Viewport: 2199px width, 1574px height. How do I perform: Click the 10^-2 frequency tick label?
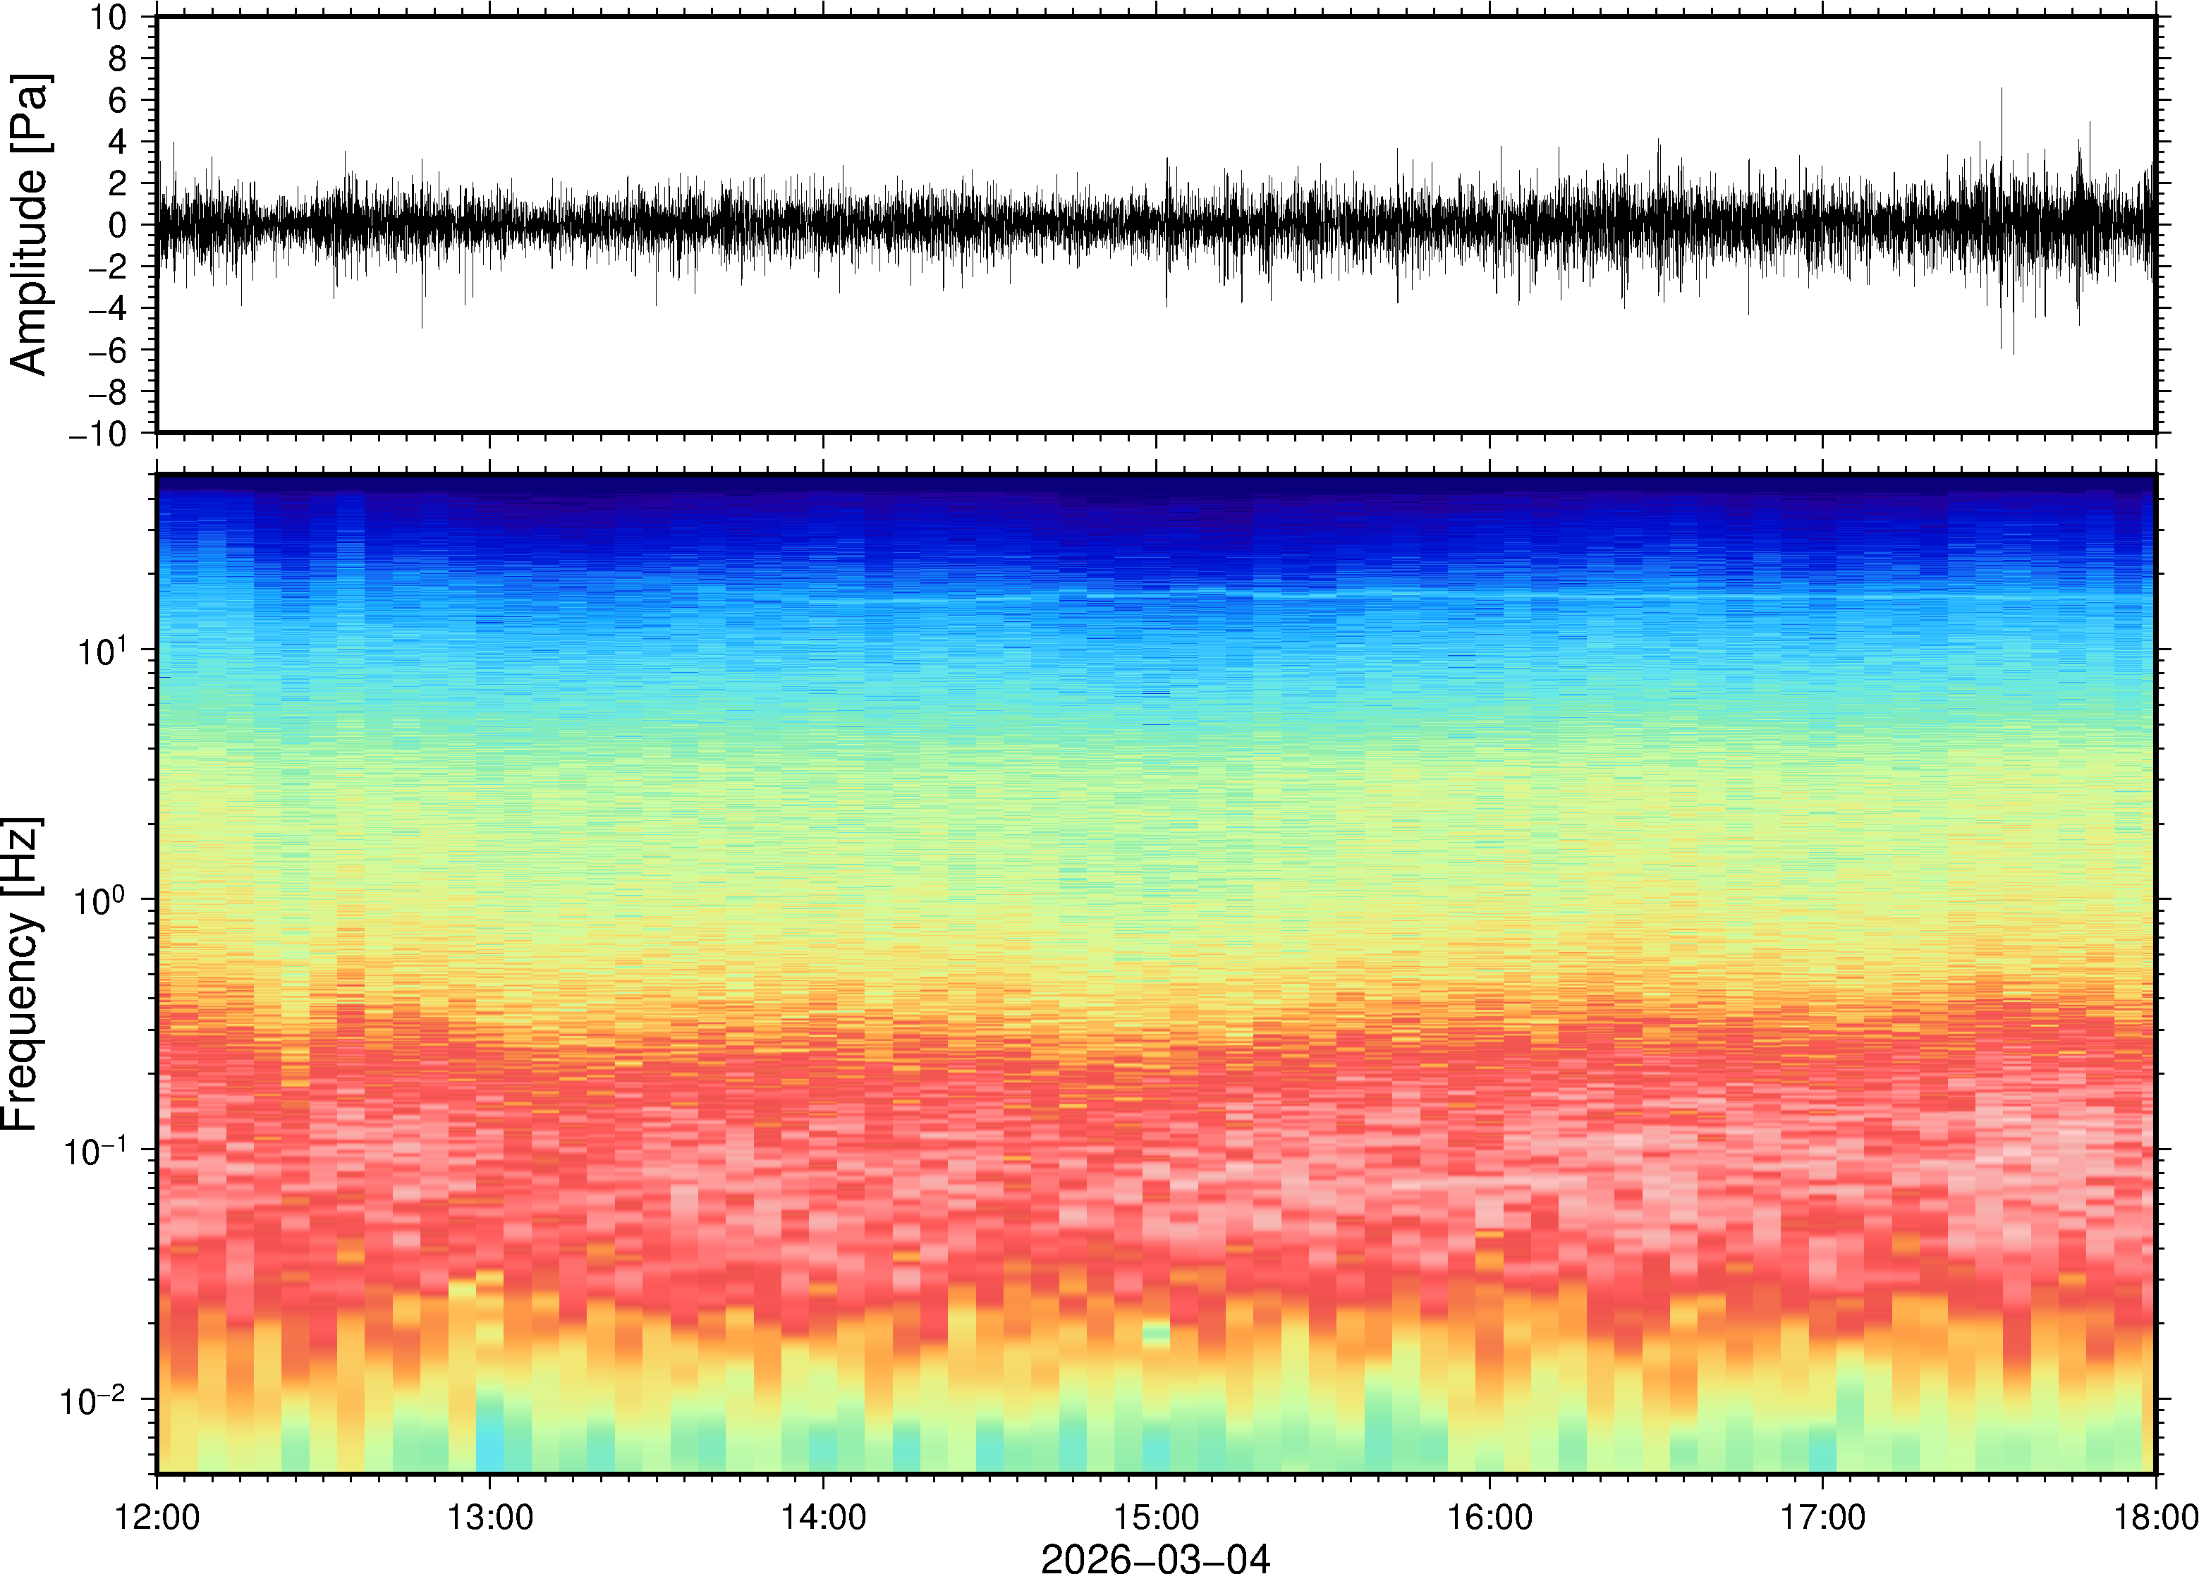click(94, 1400)
